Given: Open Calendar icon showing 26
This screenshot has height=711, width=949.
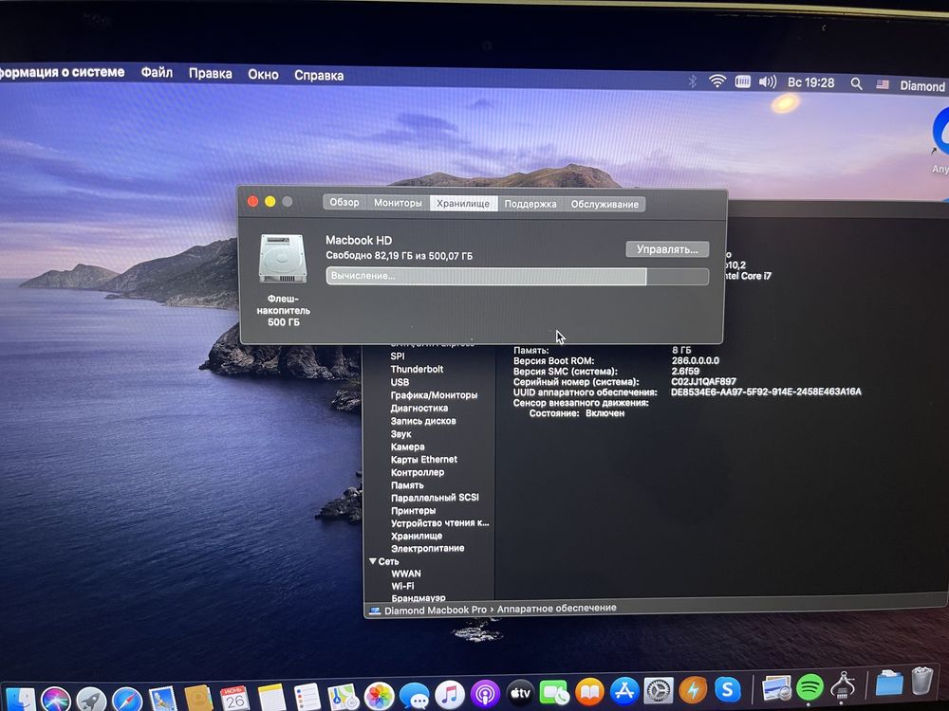Looking at the screenshot, I should (x=234, y=699).
